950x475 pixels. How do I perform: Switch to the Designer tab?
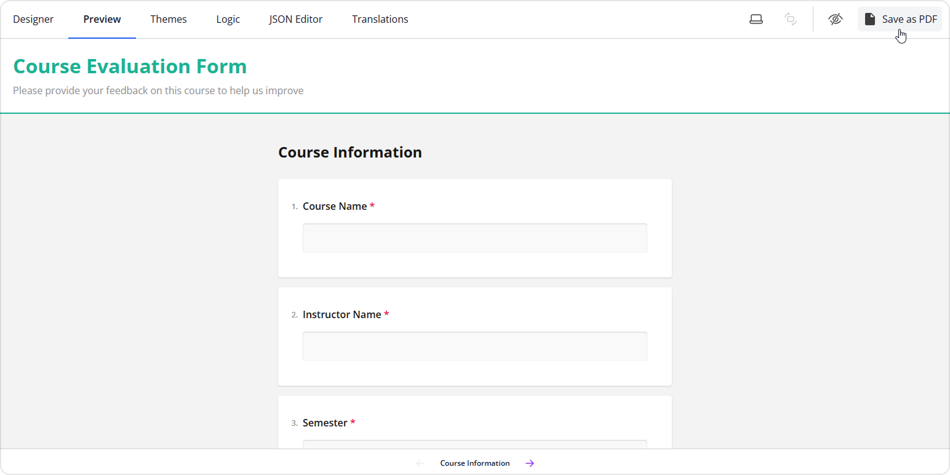[x=33, y=19]
